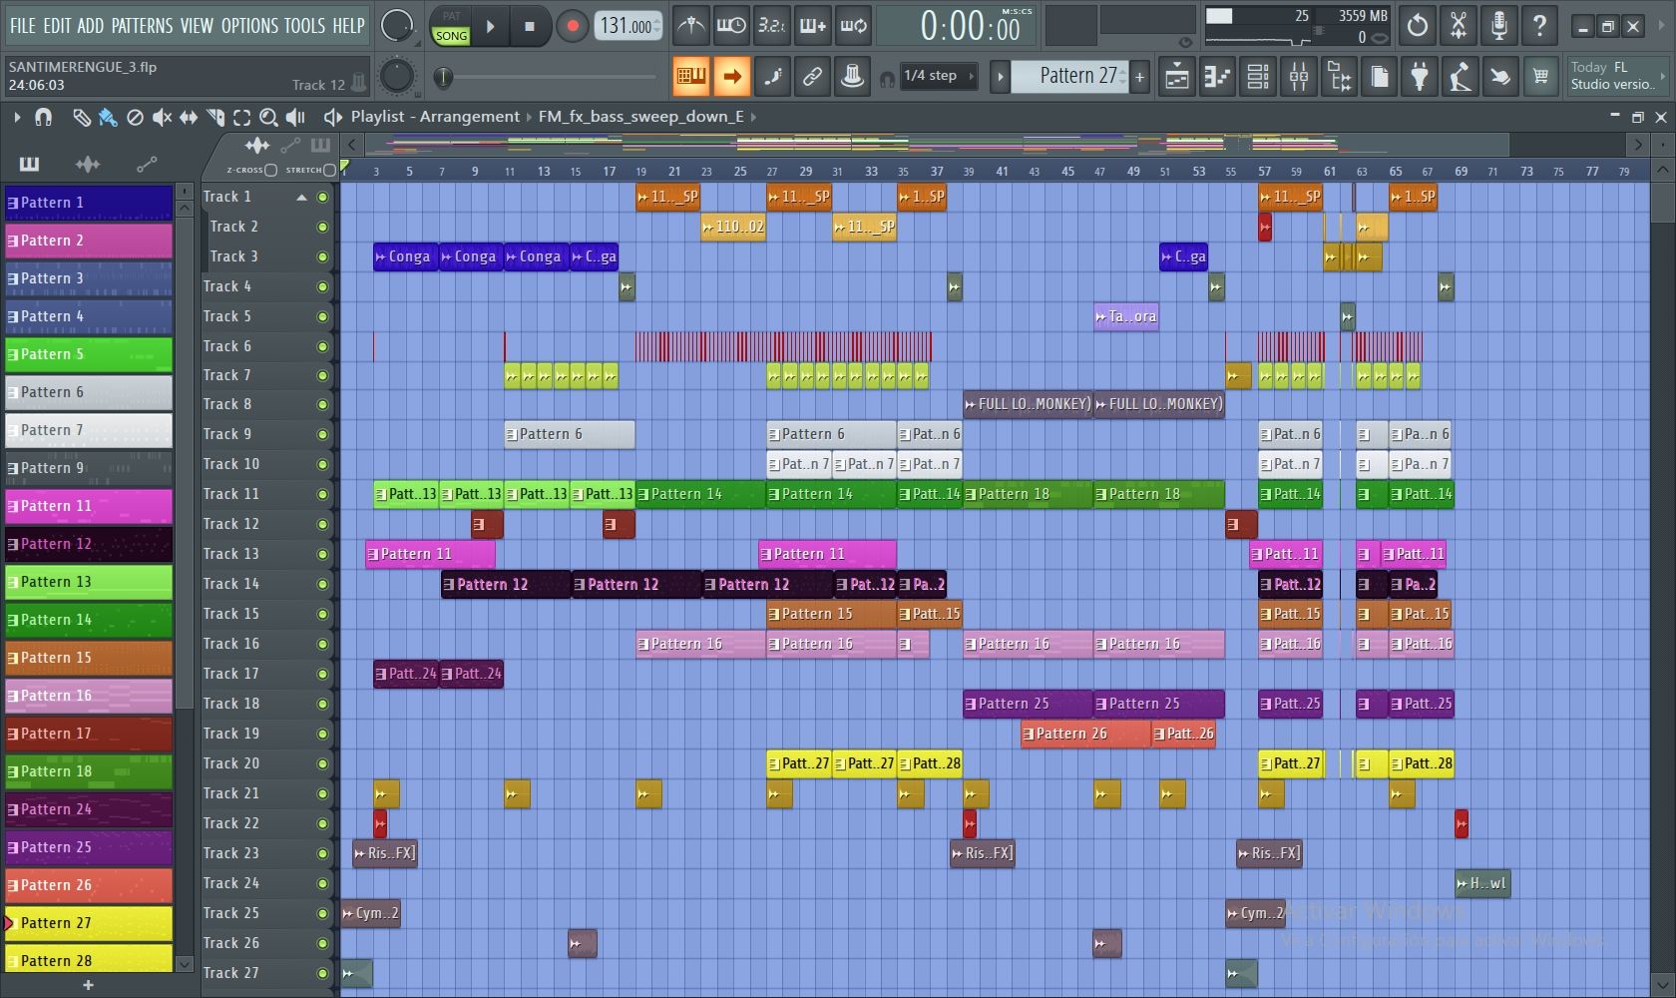This screenshot has height=998, width=1676.
Task: Open the Piano roll view
Action: (x=1217, y=76)
